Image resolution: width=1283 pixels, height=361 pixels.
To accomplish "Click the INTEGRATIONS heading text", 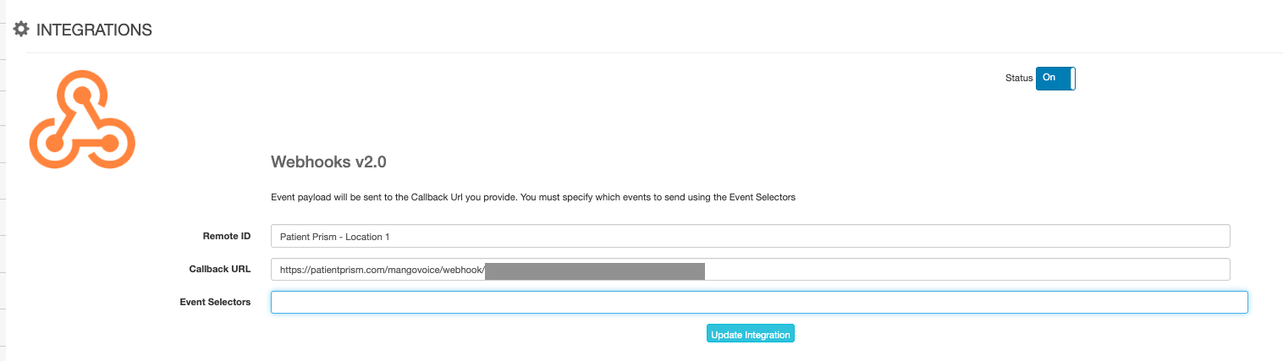I will 94,30.
